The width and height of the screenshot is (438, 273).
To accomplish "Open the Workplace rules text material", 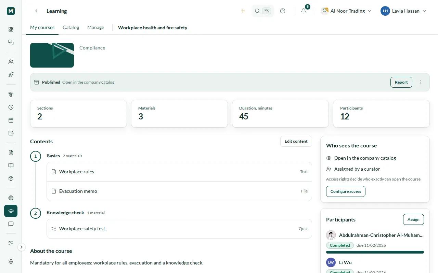I will 179,172.
